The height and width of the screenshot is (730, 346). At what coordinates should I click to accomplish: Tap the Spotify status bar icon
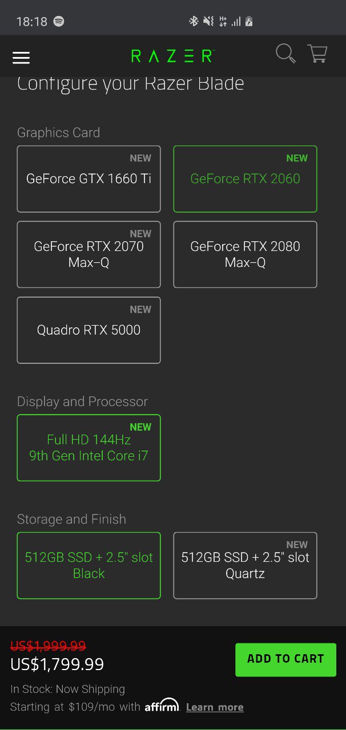click(x=59, y=22)
